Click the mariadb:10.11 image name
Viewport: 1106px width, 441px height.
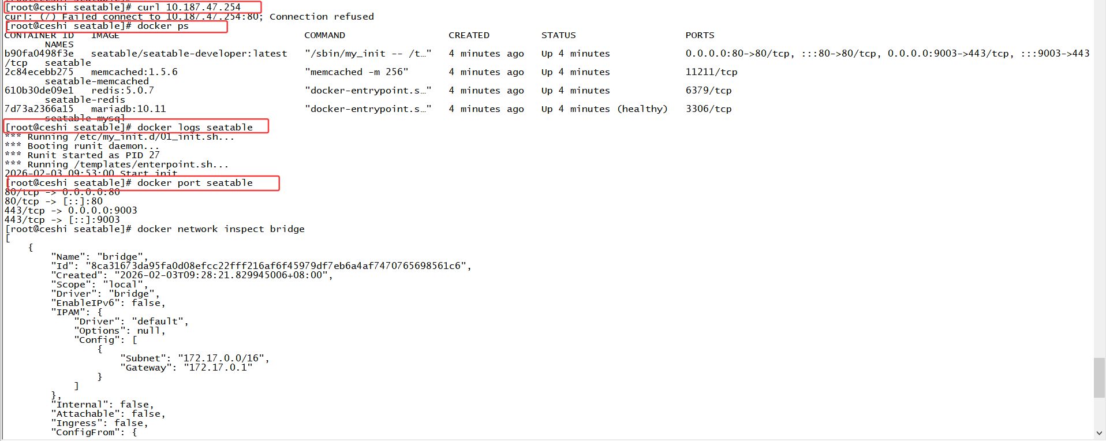(x=128, y=109)
